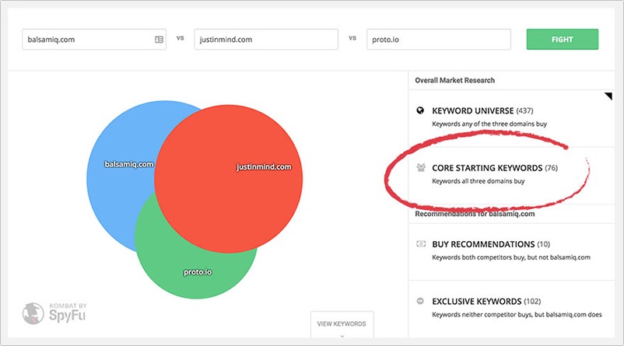Click the 'Overall Market Research' heading
The image size is (624, 346).
(455, 80)
